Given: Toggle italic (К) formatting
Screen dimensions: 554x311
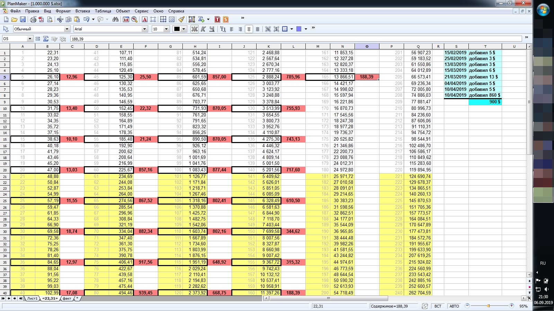Looking at the screenshot, I should [203, 29].
